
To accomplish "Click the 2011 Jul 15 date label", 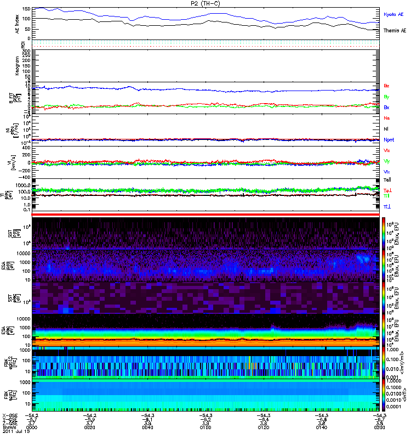I will [16, 431].
